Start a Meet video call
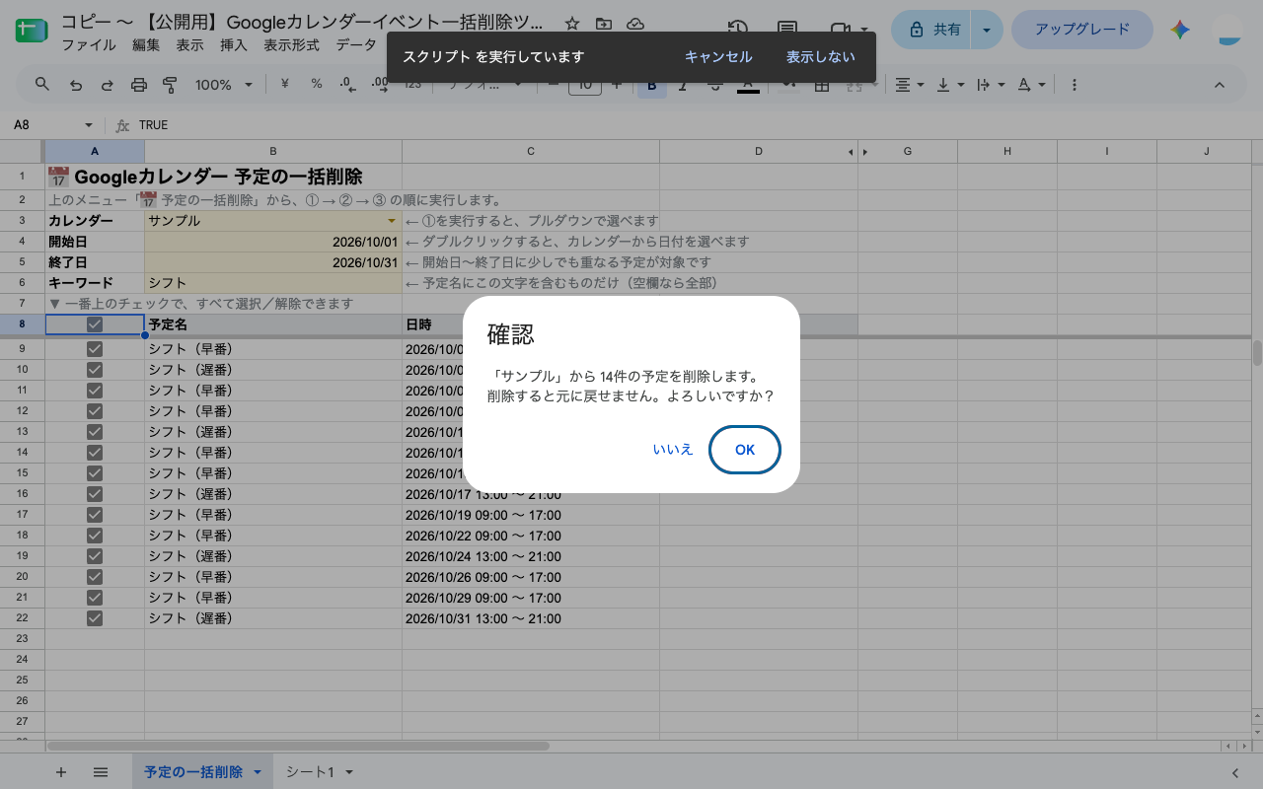The height and width of the screenshot is (789, 1263). click(840, 30)
